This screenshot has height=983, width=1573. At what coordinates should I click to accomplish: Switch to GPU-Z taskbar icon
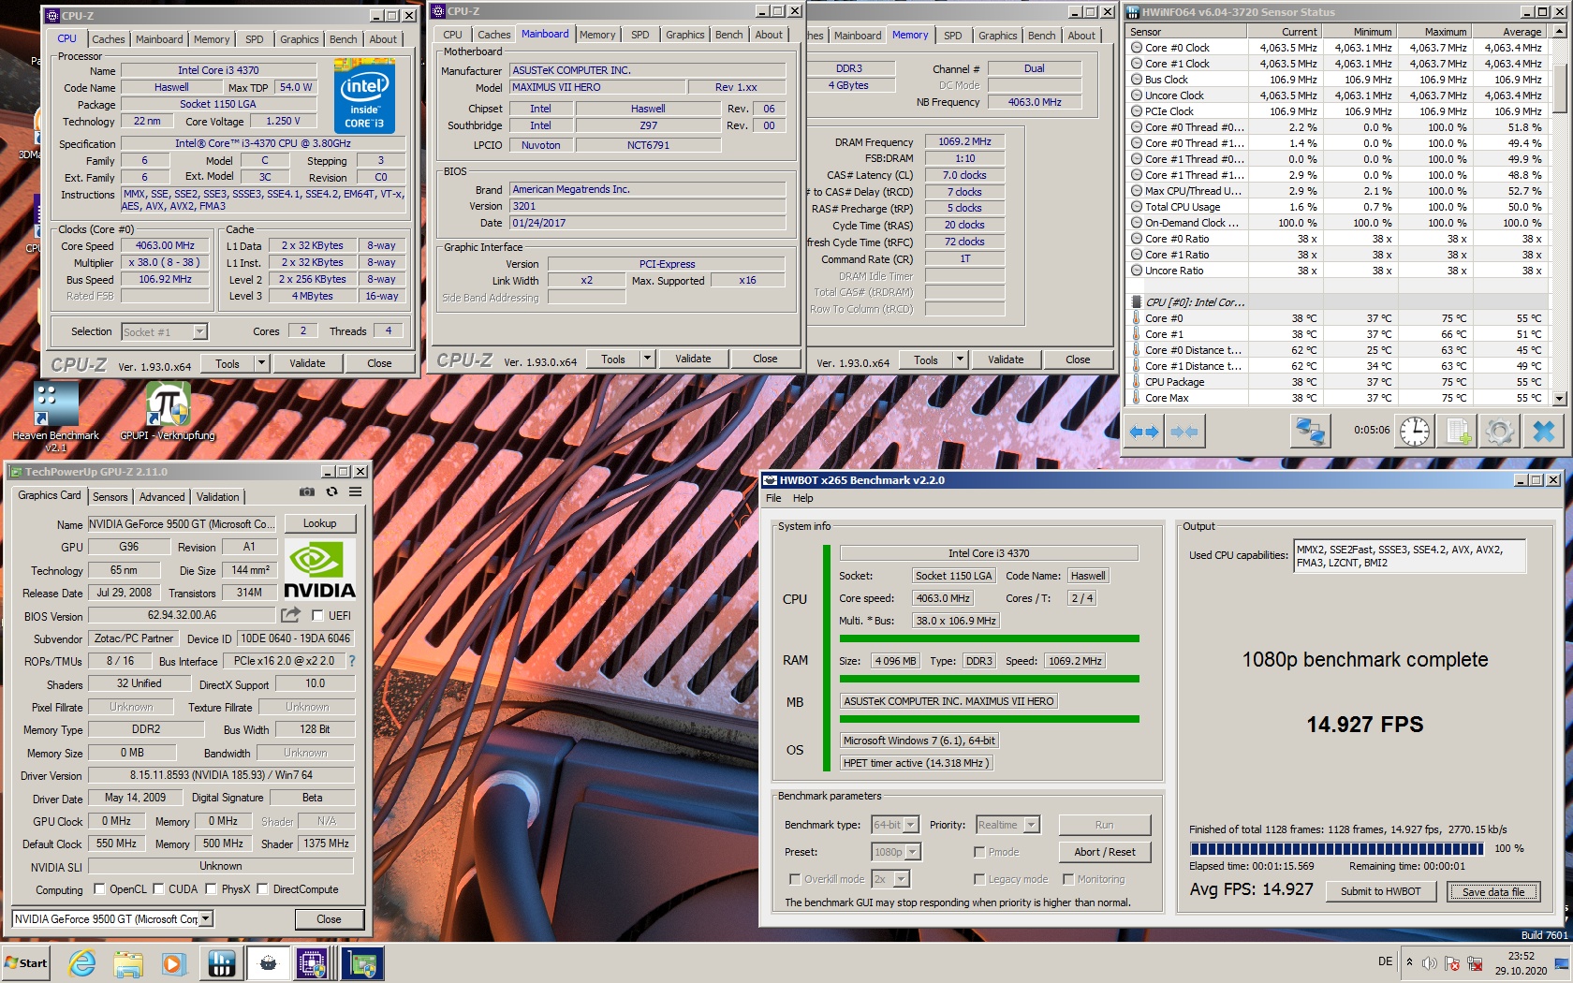(362, 963)
